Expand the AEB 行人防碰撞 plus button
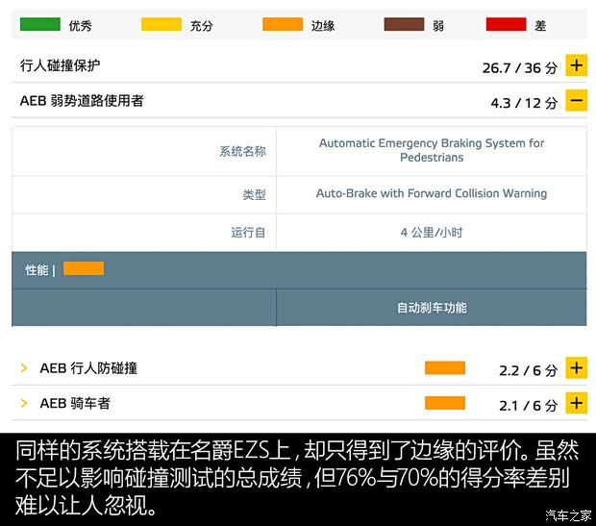Image resolution: width=596 pixels, height=526 pixels. pos(576,368)
